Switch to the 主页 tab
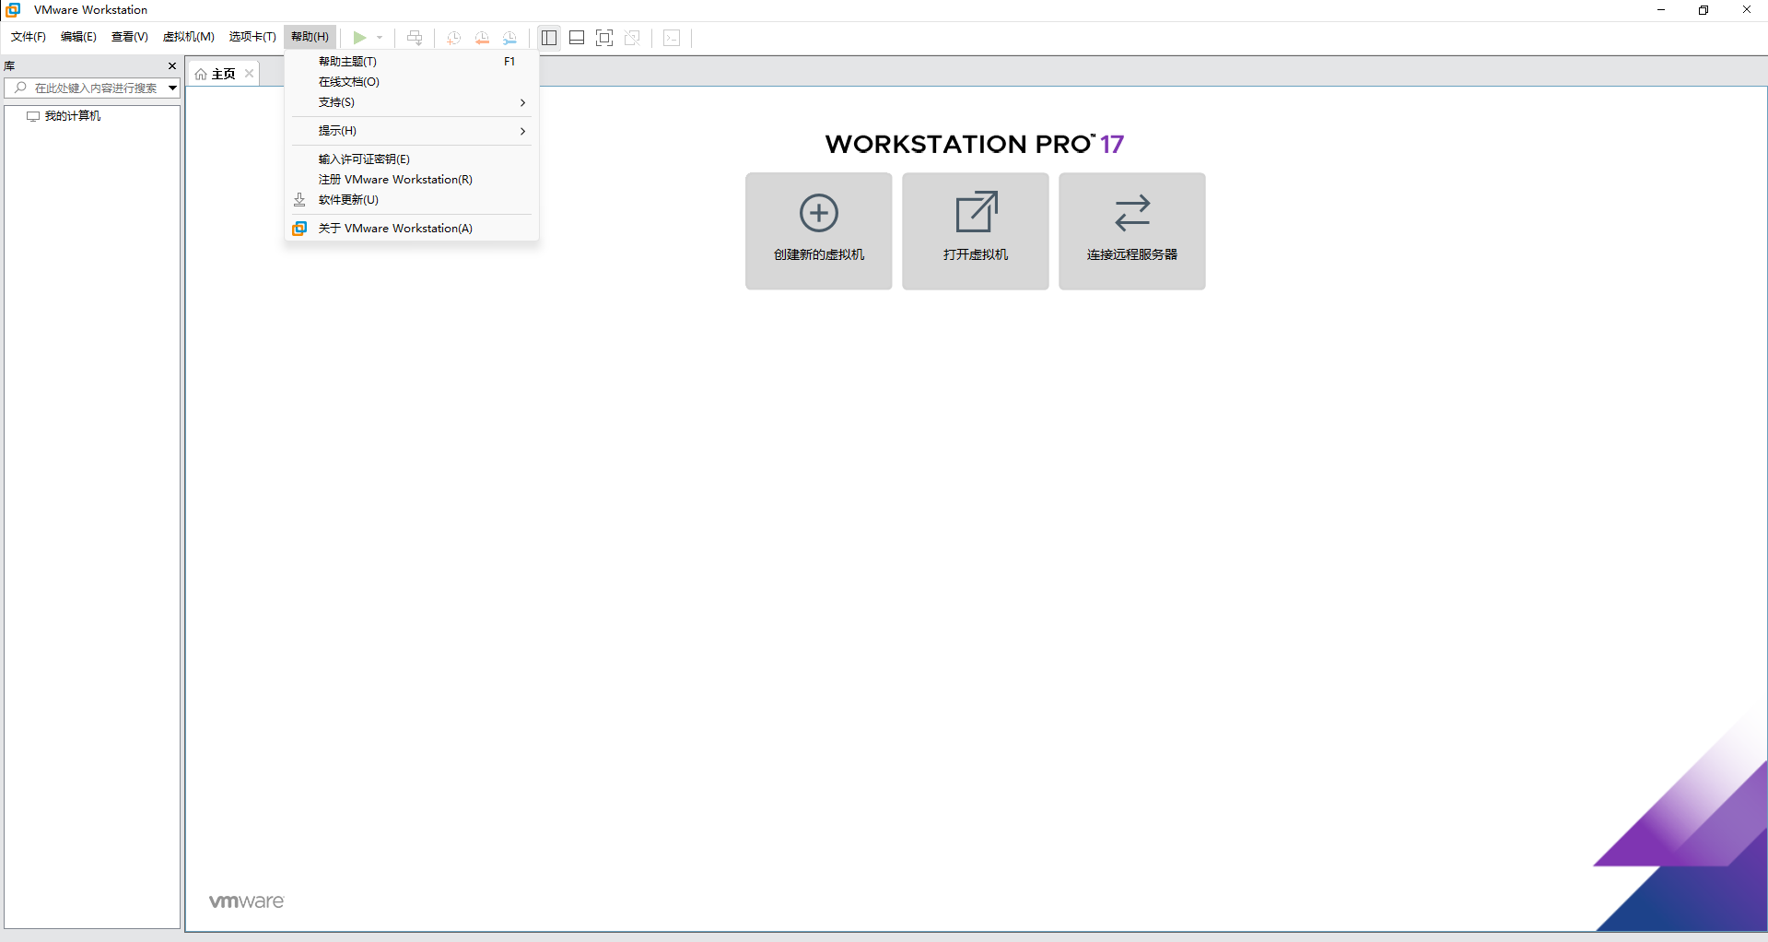1768x942 pixels. point(224,74)
